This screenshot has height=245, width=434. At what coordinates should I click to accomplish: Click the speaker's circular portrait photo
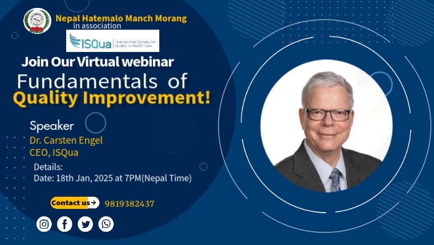[x=327, y=126]
